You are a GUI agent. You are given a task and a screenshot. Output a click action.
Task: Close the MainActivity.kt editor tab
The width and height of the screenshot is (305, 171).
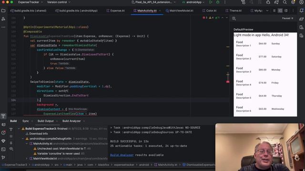[x=160, y=10]
